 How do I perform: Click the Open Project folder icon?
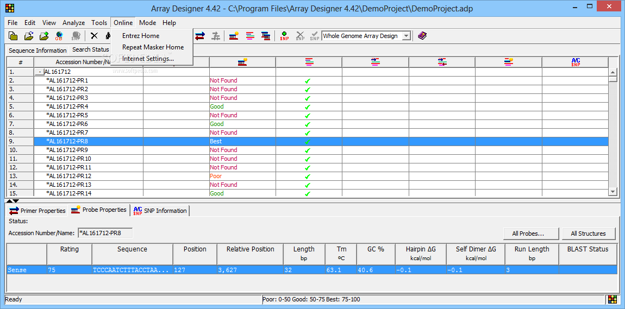pos(29,36)
